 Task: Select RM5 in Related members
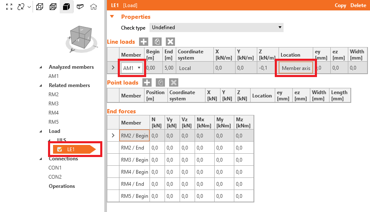(53, 122)
